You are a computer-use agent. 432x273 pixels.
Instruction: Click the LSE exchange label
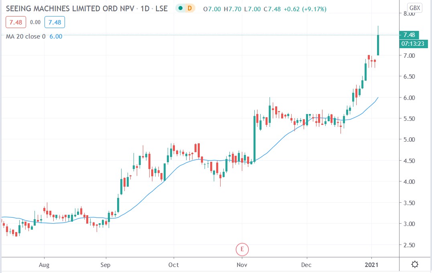point(162,7)
